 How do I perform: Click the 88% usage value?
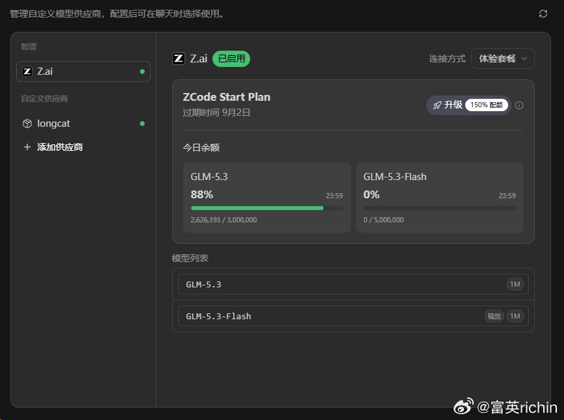click(202, 194)
